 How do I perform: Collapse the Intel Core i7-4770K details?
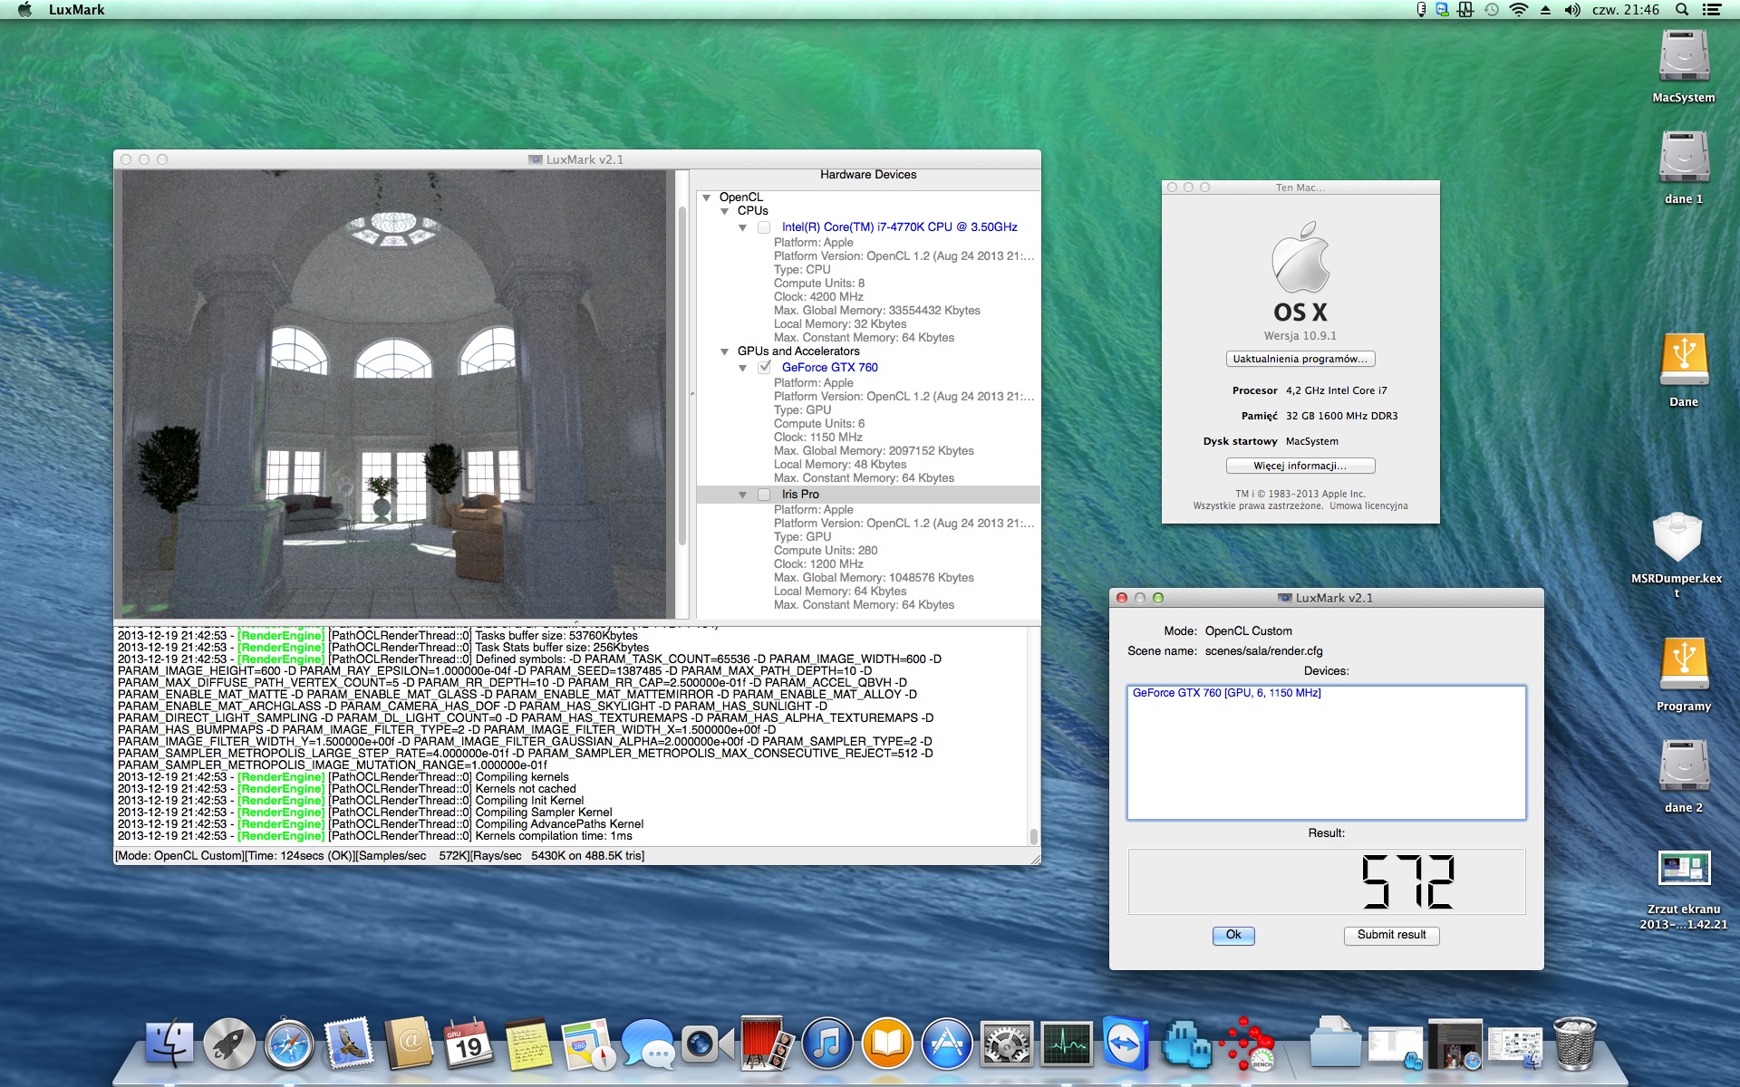pyautogui.click(x=742, y=227)
